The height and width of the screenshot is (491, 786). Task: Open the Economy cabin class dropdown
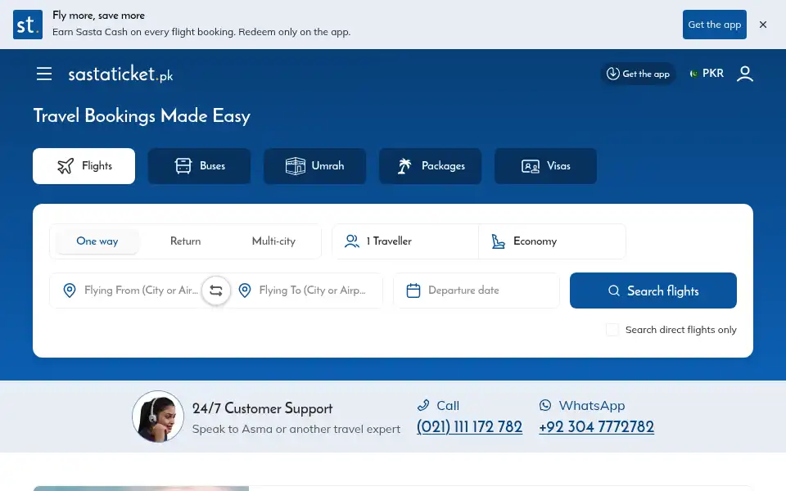click(552, 241)
